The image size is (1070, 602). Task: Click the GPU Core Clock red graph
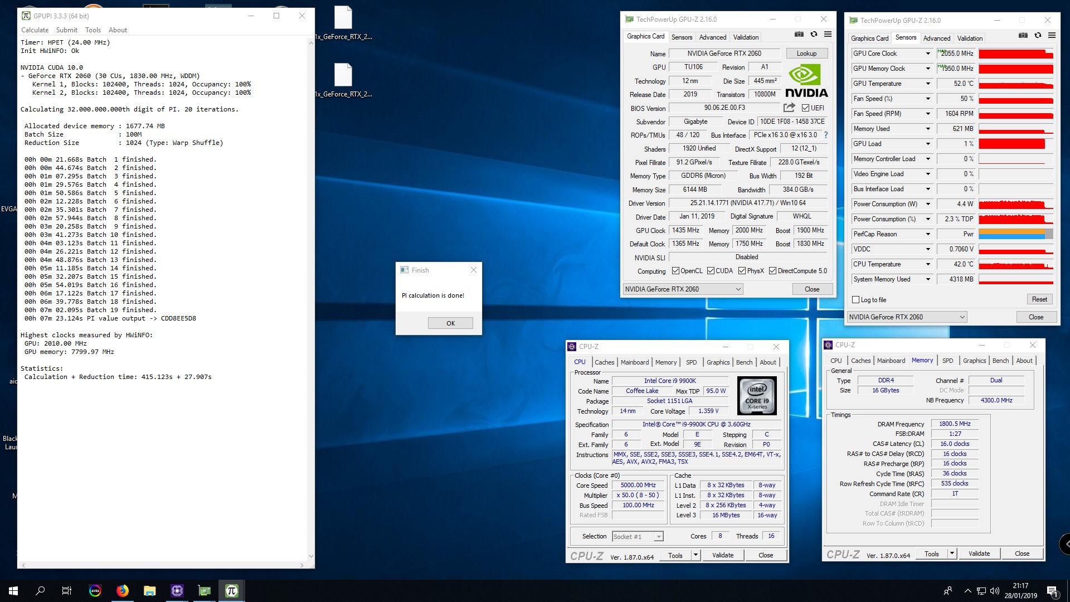[x=1016, y=54]
